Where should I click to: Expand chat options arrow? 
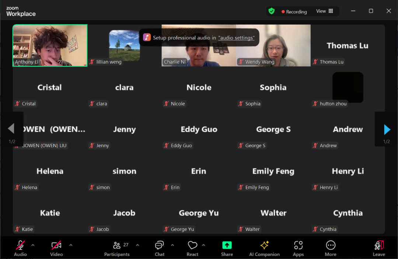coord(172,245)
